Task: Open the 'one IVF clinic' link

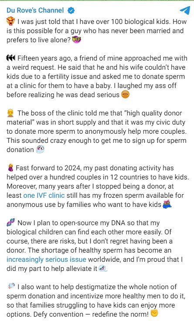Action: 44,195
